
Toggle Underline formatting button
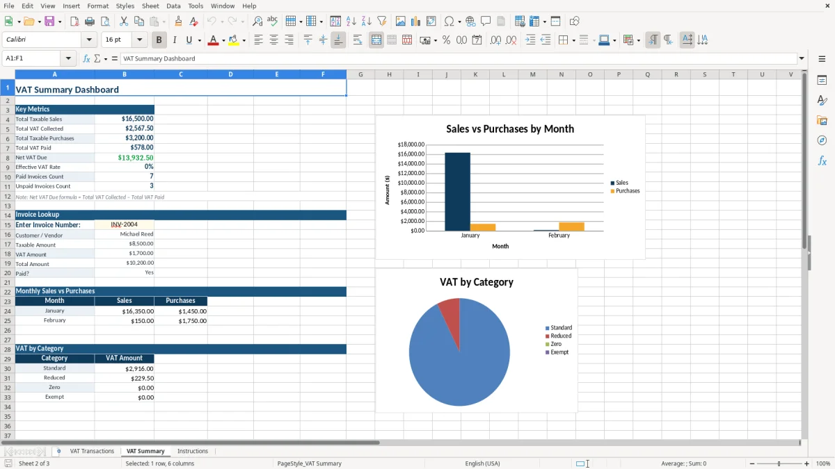(x=189, y=40)
